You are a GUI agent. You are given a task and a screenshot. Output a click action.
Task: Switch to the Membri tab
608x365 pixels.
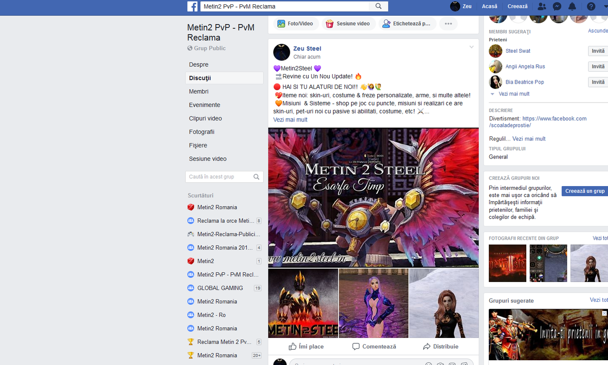[199, 91]
